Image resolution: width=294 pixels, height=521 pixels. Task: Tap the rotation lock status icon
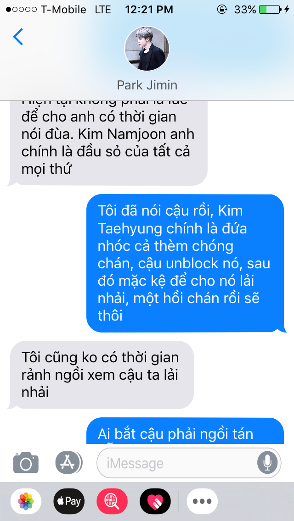[222, 10]
